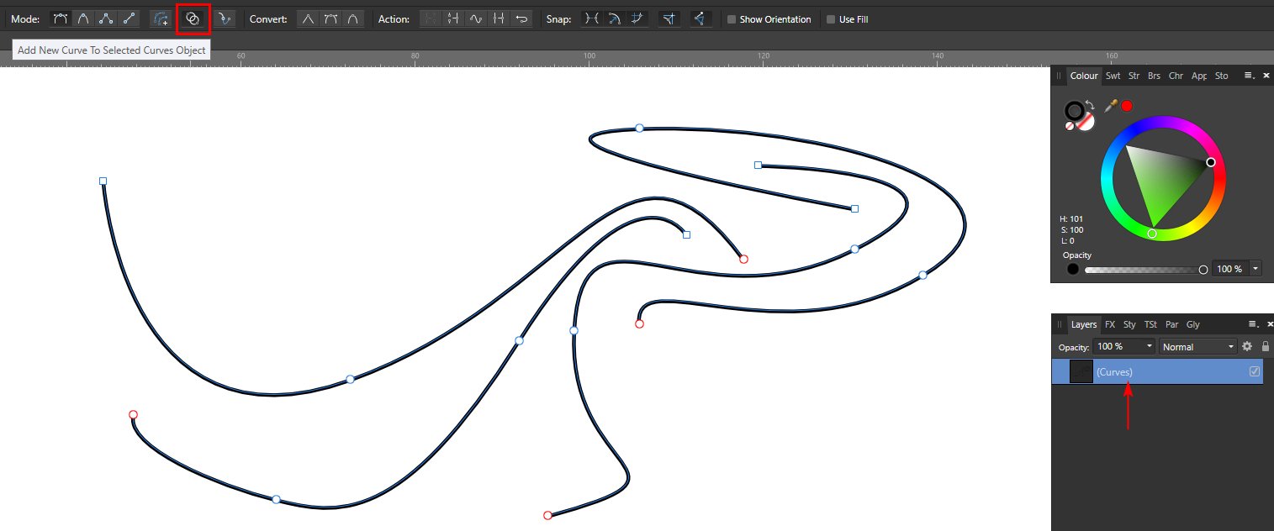Click the H: 101 hue value text
Screen dimensions: 1274x531
[x=1071, y=219]
